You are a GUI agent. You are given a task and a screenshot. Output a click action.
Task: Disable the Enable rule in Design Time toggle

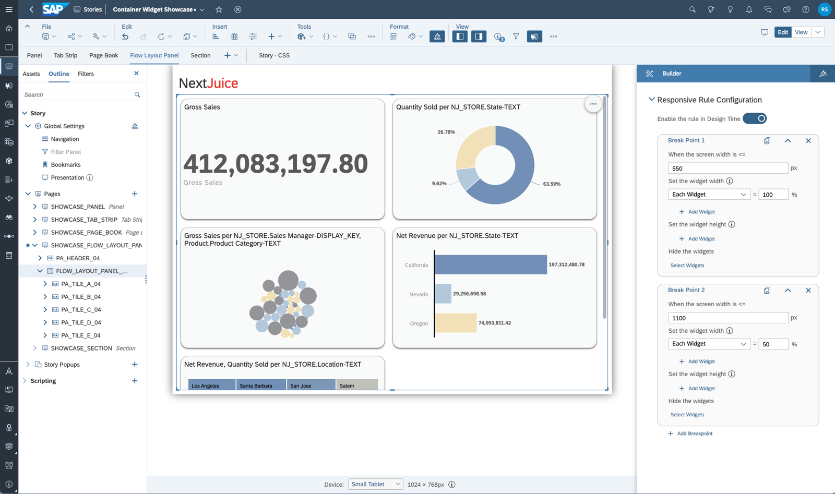755,118
